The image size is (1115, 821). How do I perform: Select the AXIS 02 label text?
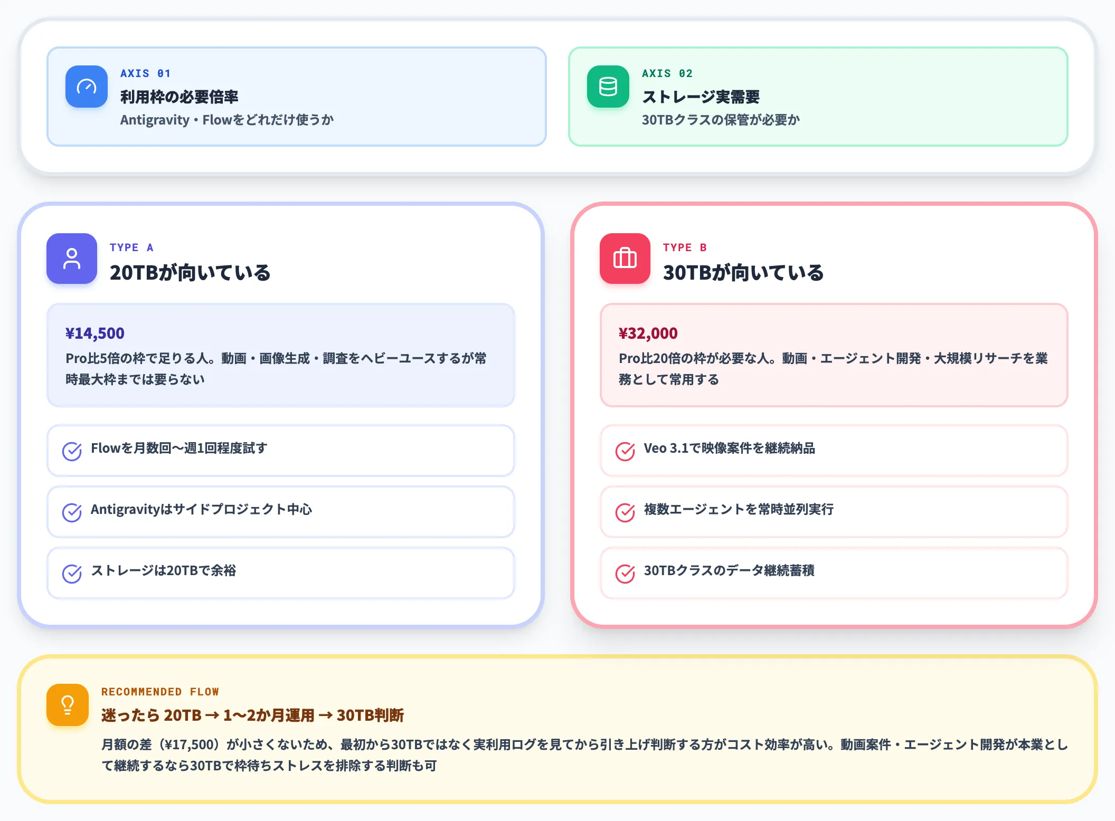[667, 73]
